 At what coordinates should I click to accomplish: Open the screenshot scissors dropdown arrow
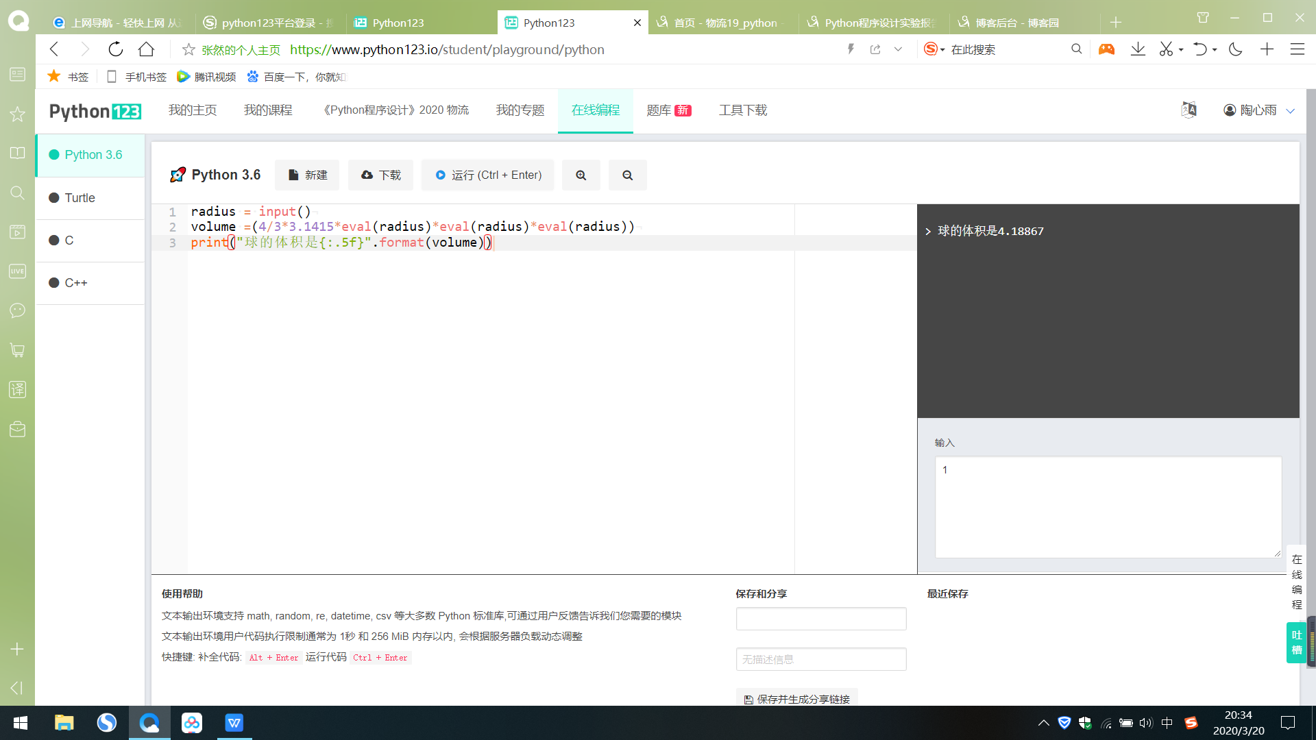point(1181,50)
